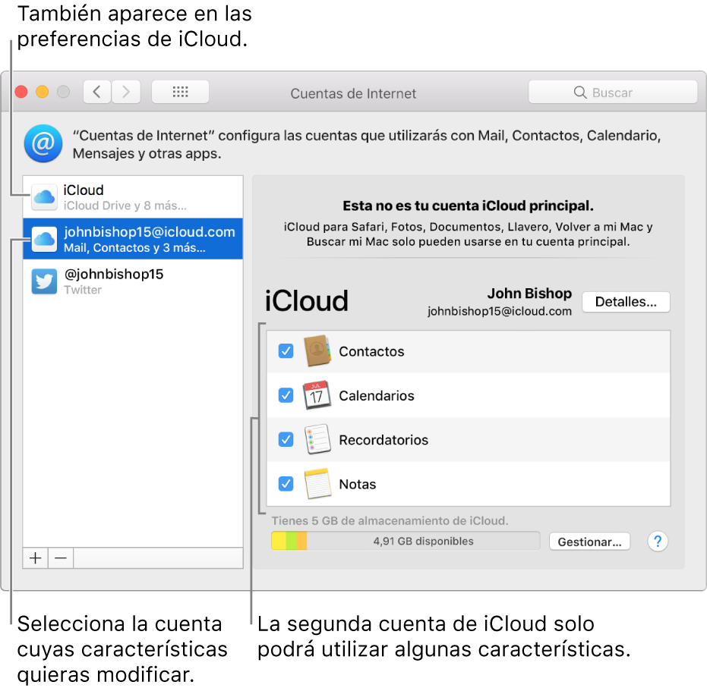
Task: Click the Contactos app icon
Action: 318,350
